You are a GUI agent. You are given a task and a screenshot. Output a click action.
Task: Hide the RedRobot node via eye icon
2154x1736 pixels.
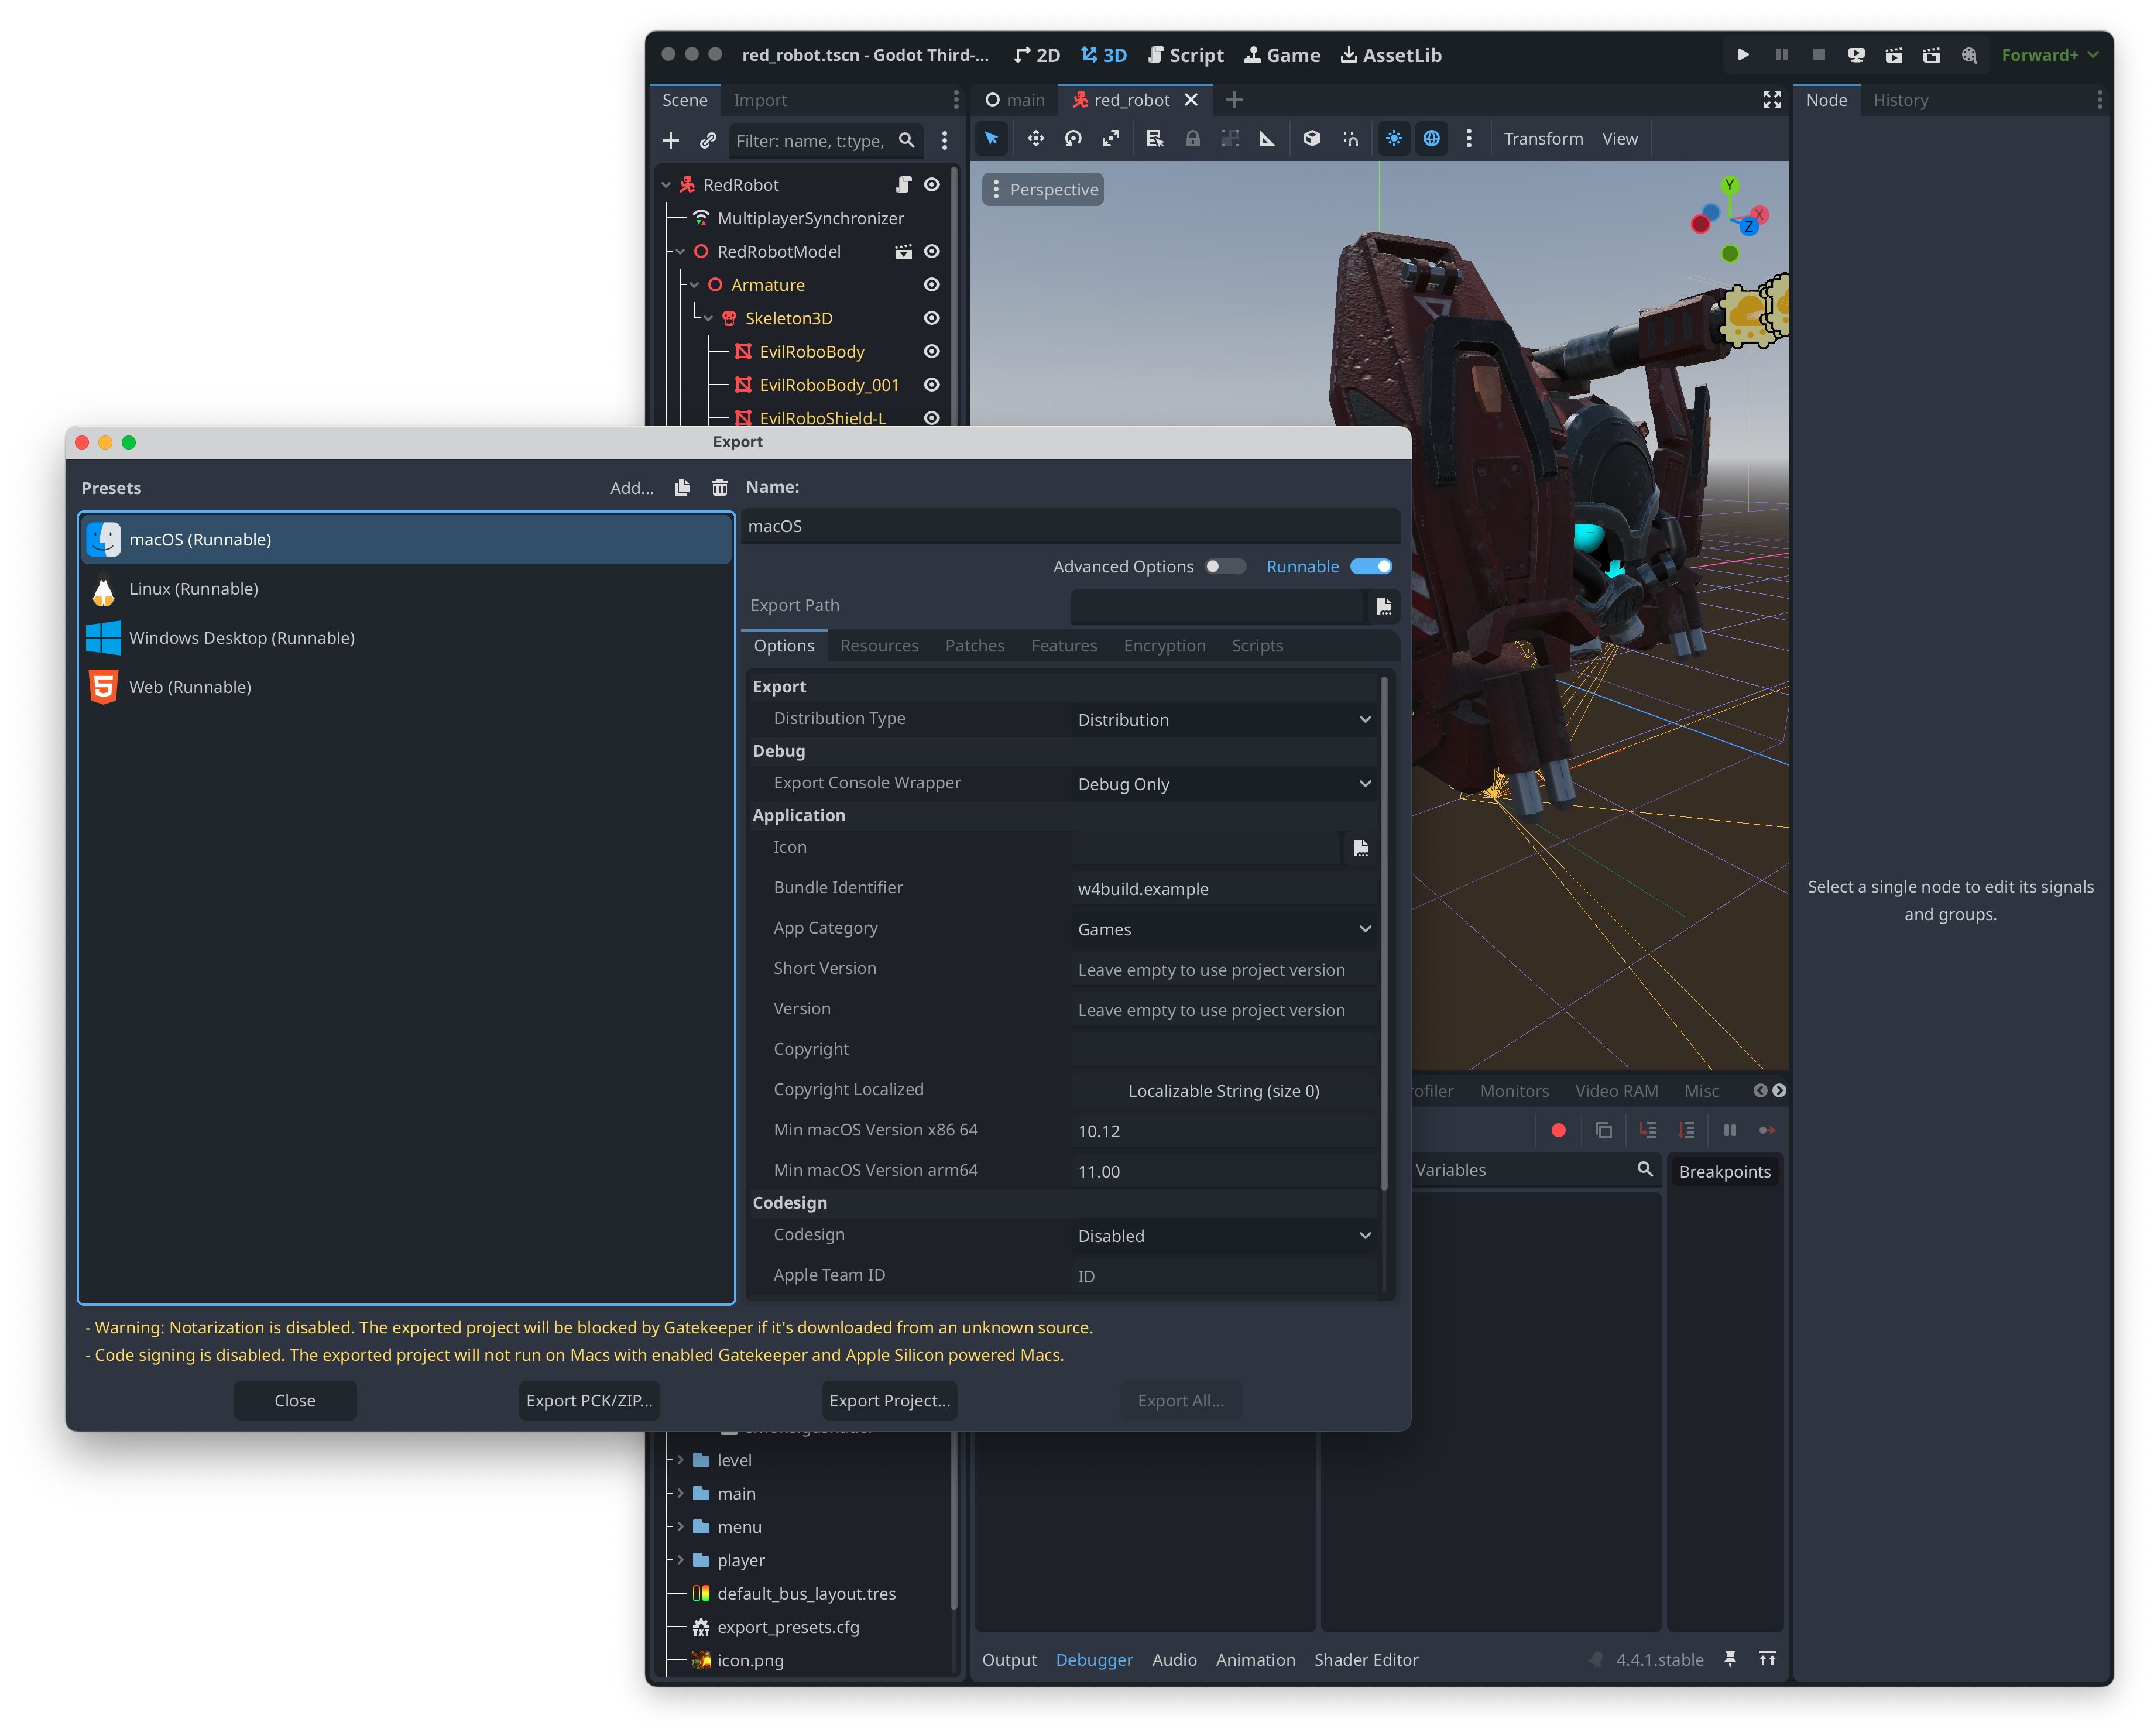pyautogui.click(x=931, y=185)
